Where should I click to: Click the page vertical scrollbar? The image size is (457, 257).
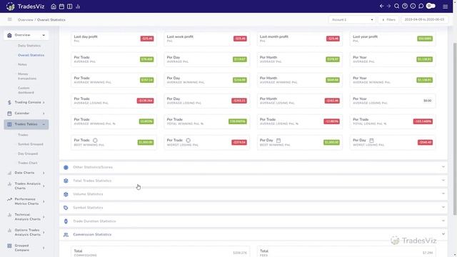[x=455, y=128]
